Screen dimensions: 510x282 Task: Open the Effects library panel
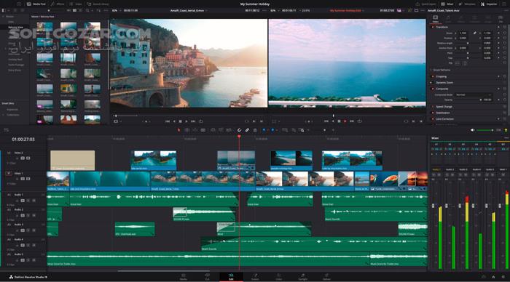point(58,4)
